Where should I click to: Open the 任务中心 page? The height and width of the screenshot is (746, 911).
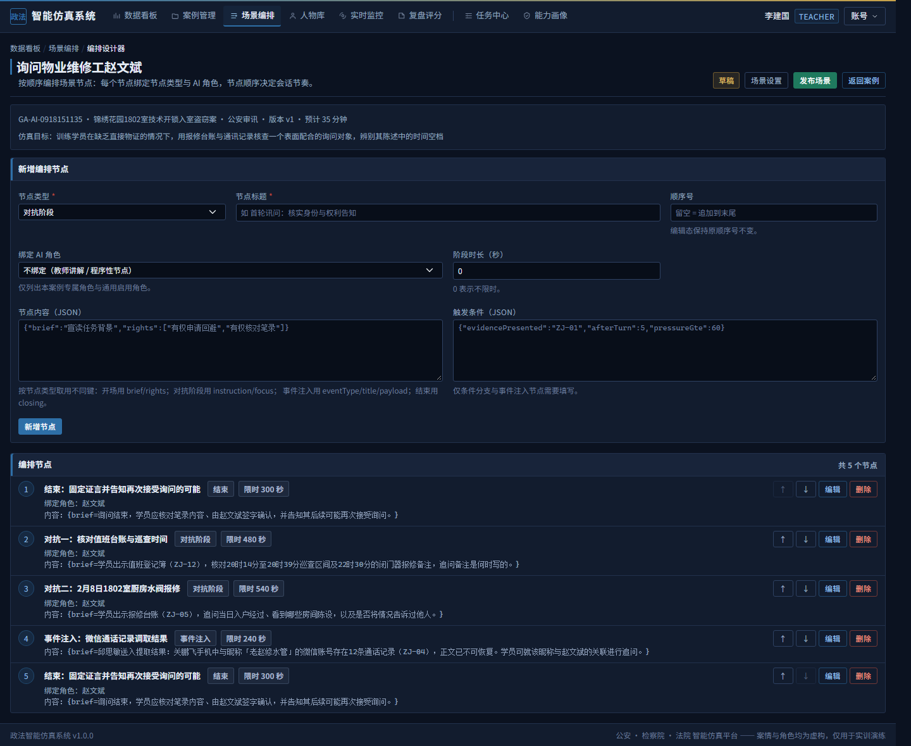(x=486, y=15)
